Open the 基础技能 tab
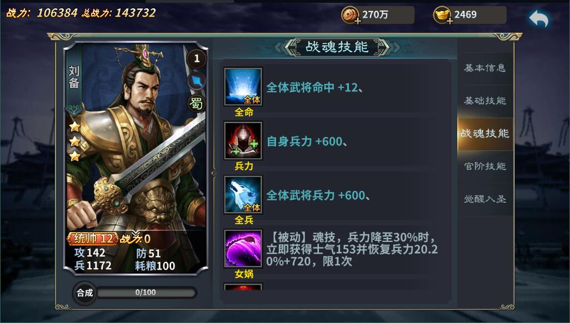570x323 pixels. tap(485, 100)
